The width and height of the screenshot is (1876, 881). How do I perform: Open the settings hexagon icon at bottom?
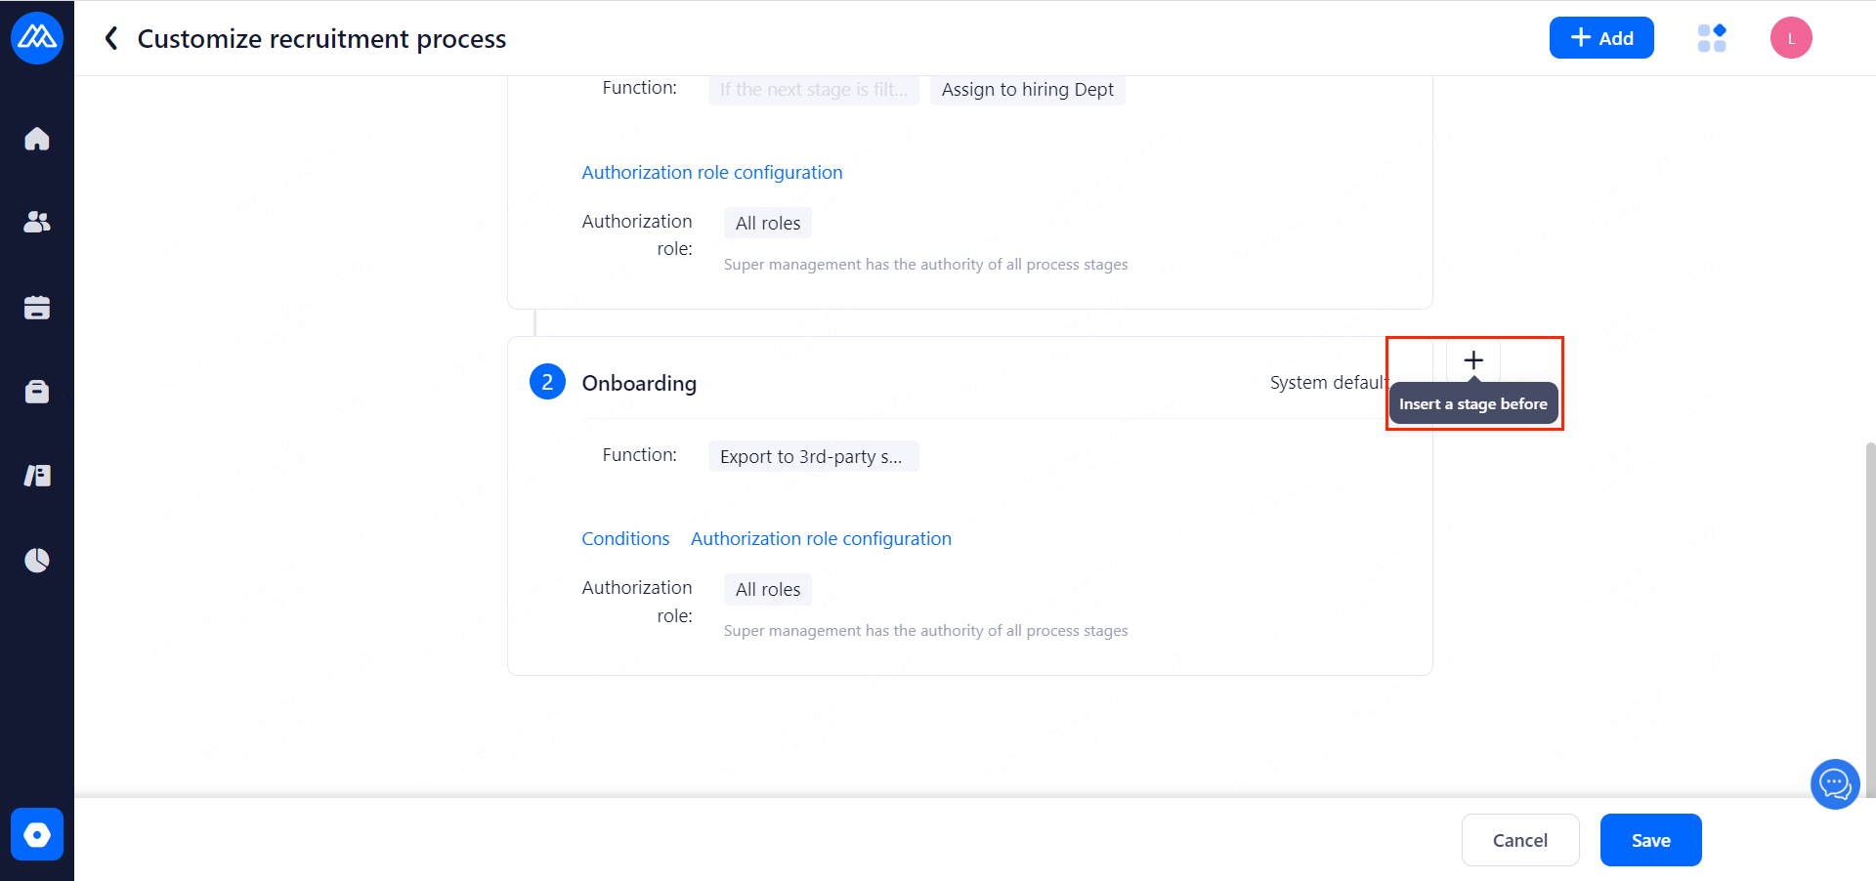[37, 834]
